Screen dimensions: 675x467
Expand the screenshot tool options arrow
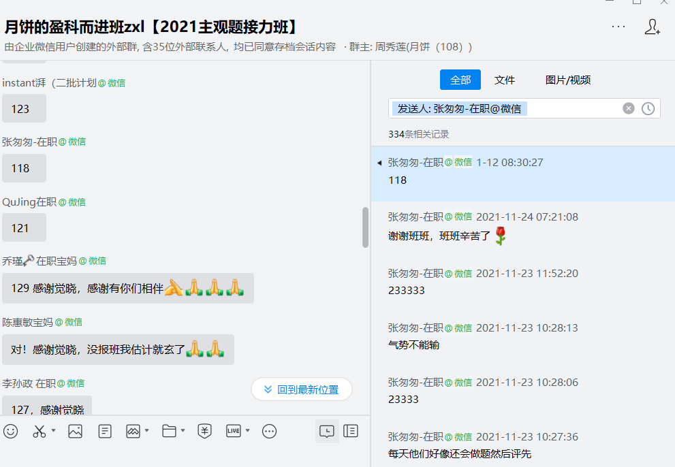pyautogui.click(x=53, y=430)
